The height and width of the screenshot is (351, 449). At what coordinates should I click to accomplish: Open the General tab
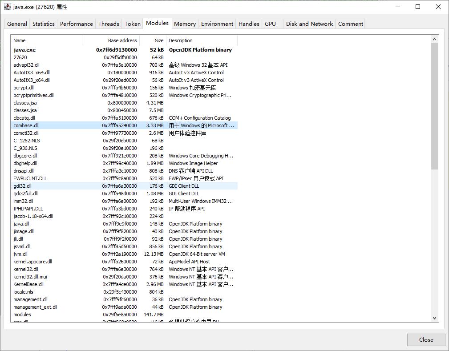17,24
